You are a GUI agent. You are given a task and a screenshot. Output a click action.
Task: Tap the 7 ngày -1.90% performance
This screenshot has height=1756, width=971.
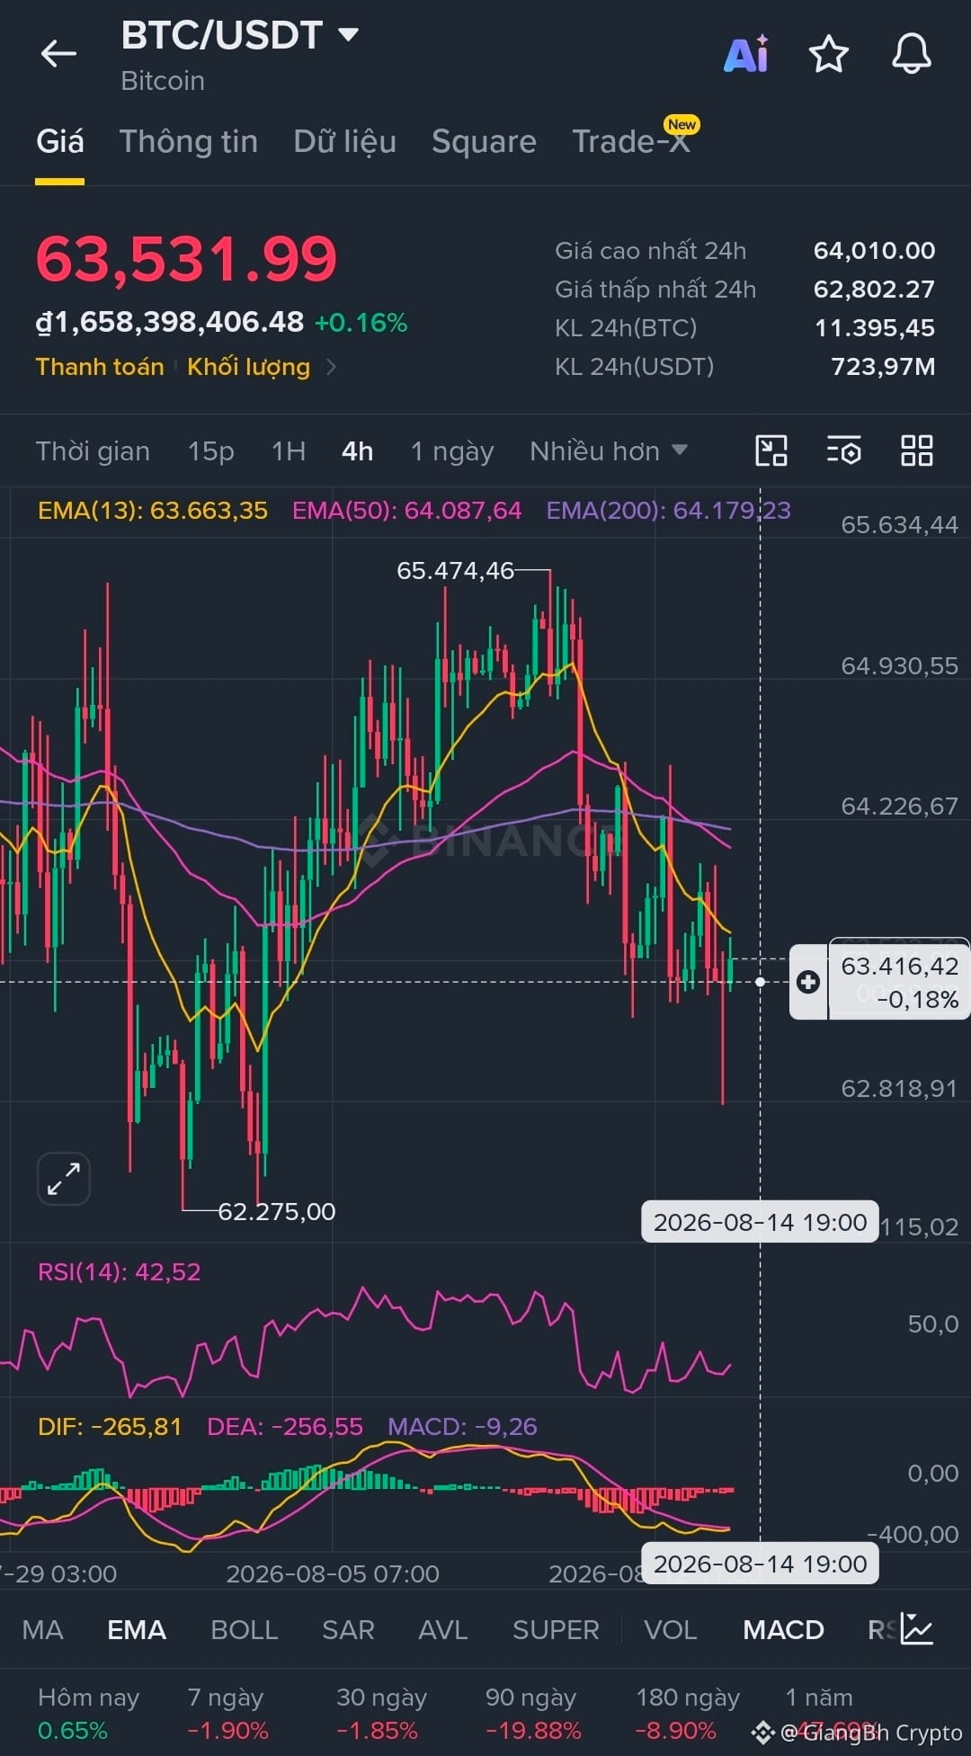pos(228,1714)
